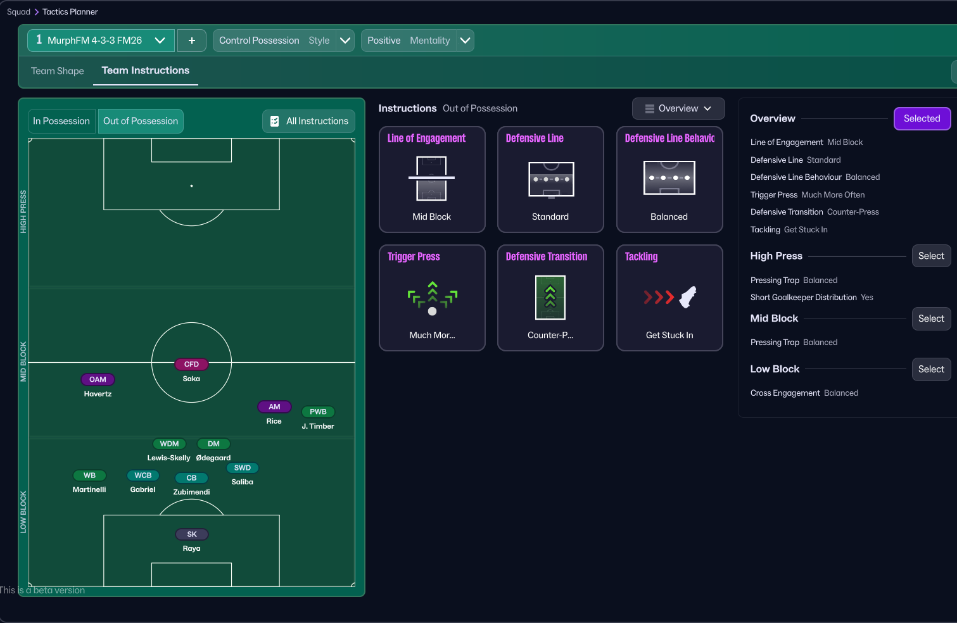
Task: Click the Line of Engagement Mid Block icon
Action: (431, 179)
